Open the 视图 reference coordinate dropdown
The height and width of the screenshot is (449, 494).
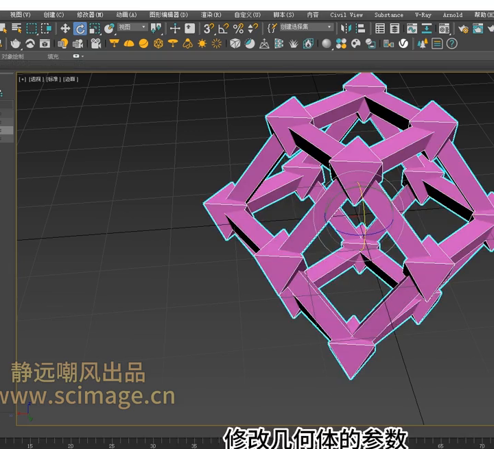132,27
